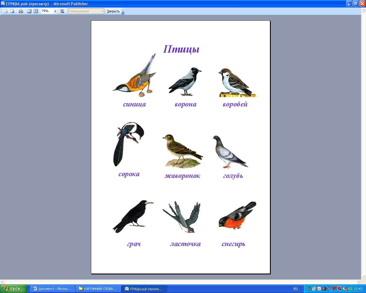
Task: Expand toolbar options arrow after Закрыть
Action: pyautogui.click(x=123, y=13)
